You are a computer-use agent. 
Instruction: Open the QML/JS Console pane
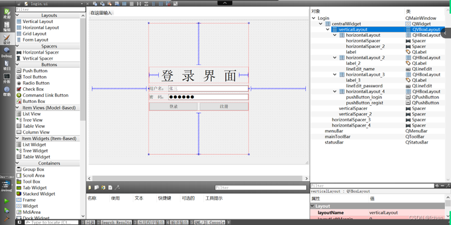(208, 222)
